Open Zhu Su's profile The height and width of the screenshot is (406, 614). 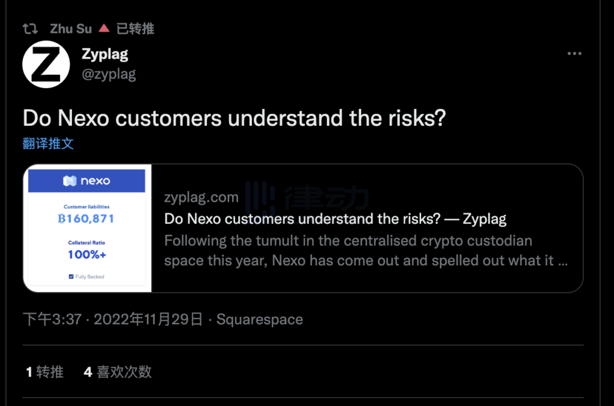click(70, 28)
